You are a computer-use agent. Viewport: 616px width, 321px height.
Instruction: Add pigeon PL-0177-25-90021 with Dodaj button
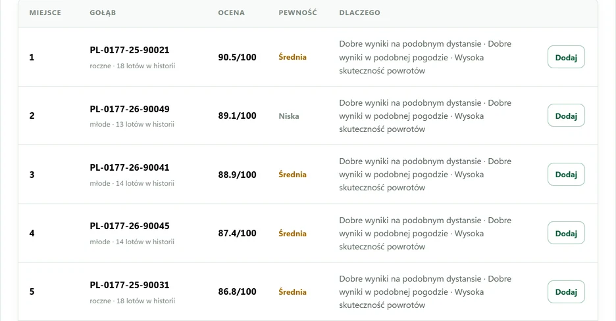click(x=566, y=57)
